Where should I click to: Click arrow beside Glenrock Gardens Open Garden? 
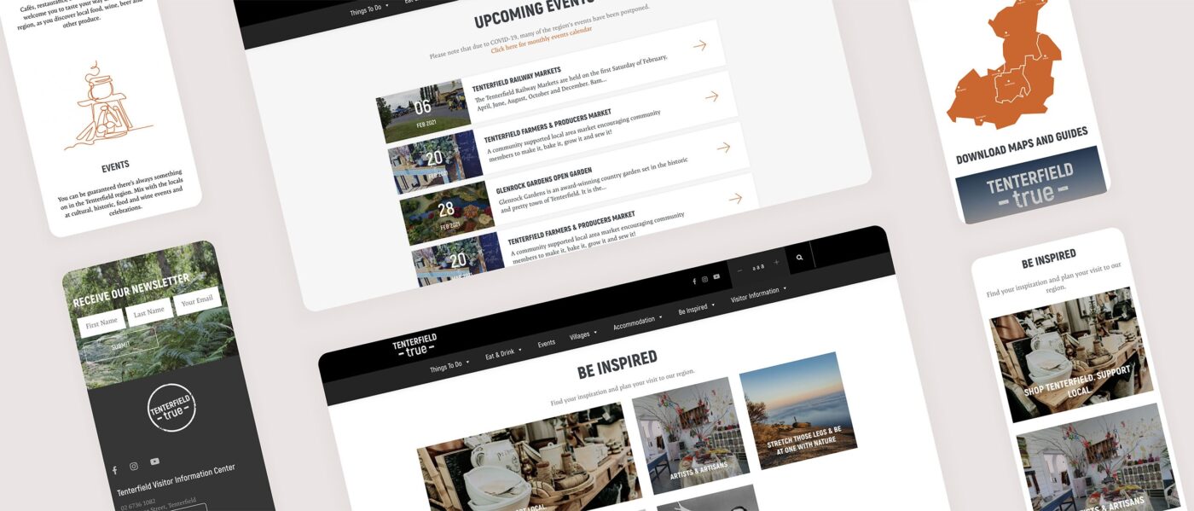[x=735, y=199]
